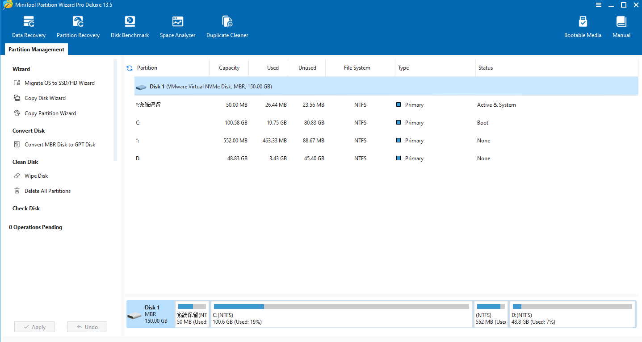This screenshot has width=642, height=342.
Task: Sort by the Status column header
Action: [557, 68]
